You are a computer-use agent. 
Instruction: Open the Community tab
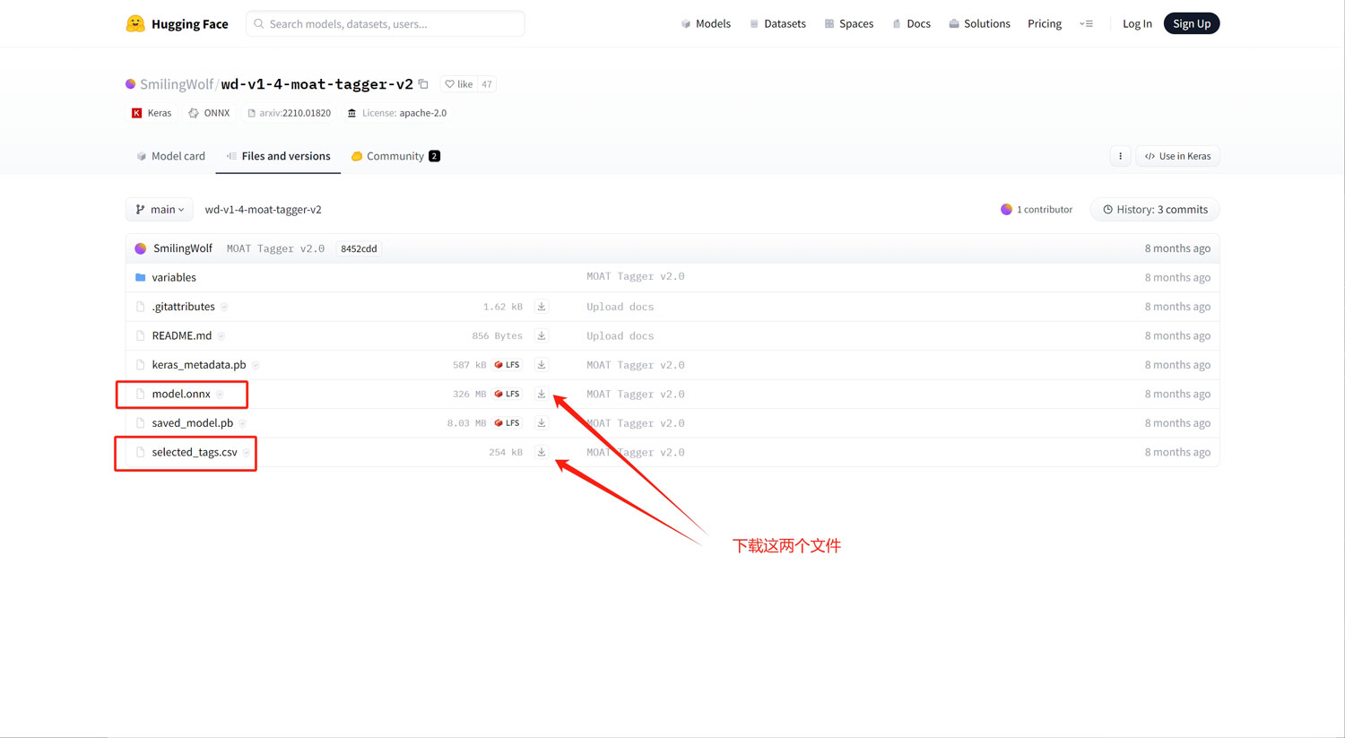(395, 156)
